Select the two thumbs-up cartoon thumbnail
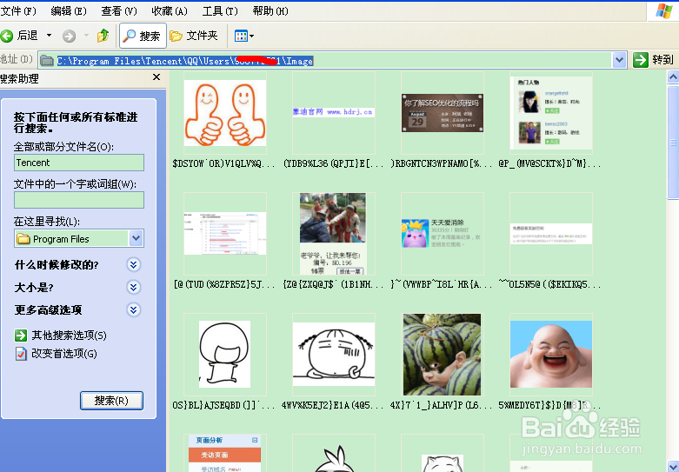The height and width of the screenshot is (472, 679). point(225,113)
